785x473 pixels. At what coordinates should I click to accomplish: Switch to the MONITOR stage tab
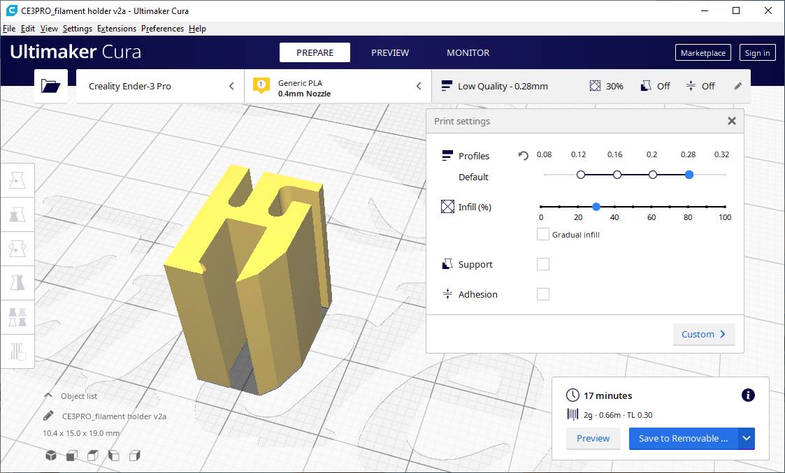click(x=468, y=52)
